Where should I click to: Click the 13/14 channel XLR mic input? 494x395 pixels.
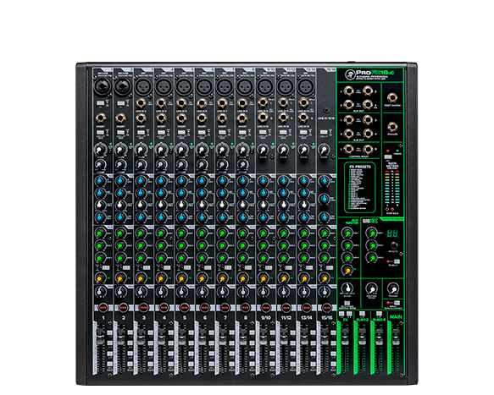[x=305, y=86]
